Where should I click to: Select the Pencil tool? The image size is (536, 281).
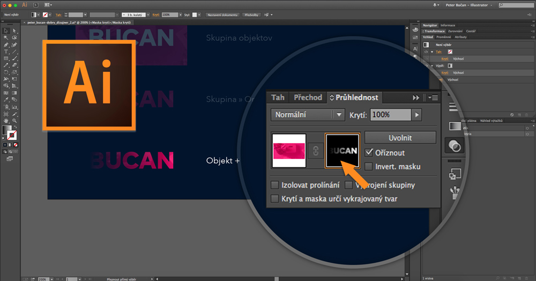click(x=6, y=65)
